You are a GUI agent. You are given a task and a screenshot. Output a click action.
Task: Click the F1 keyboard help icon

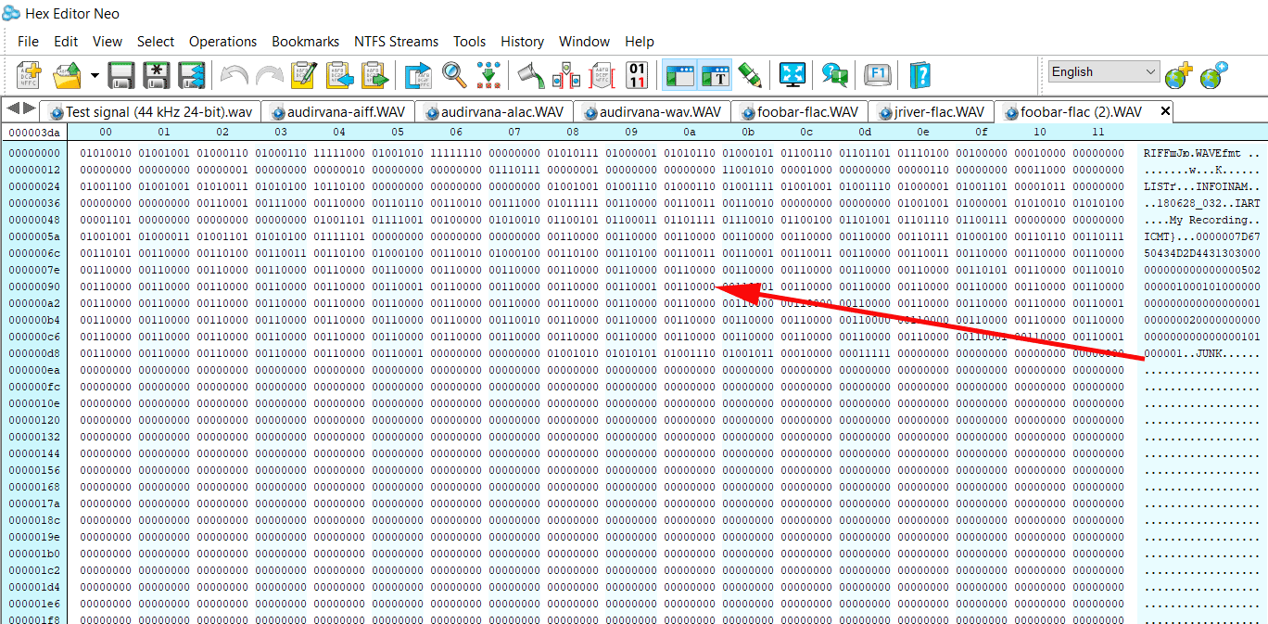[x=876, y=75]
